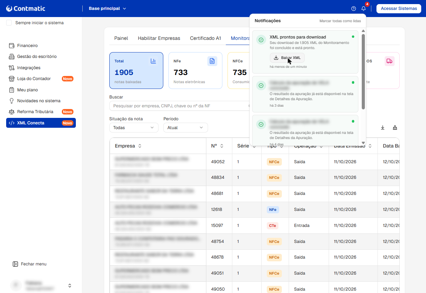Open the Reforma Tributária menu item
The width and height of the screenshot is (426, 293).
(x=41, y=112)
